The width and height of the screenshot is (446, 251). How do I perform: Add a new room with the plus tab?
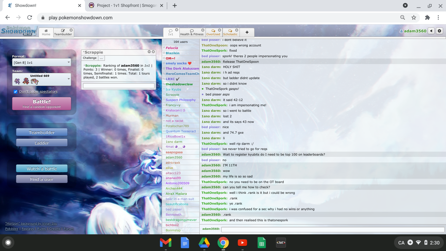click(247, 32)
